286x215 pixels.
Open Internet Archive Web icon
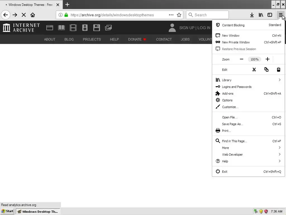50,28
